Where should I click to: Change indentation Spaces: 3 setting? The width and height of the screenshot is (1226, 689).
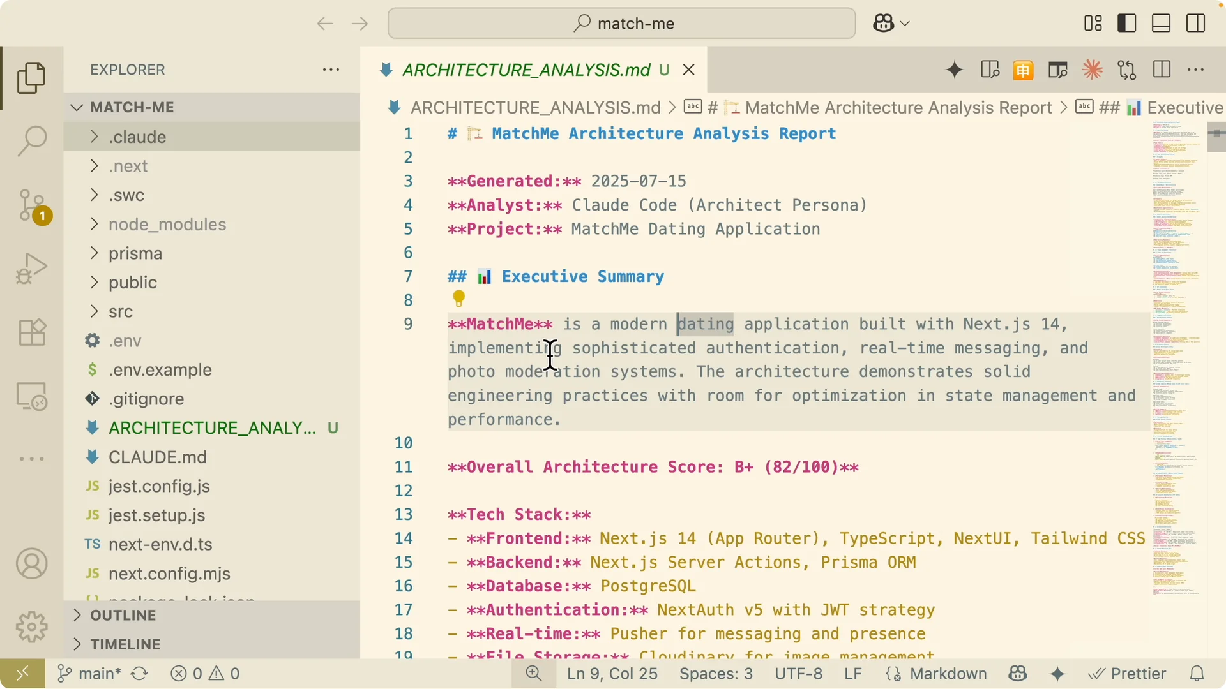[x=716, y=674]
